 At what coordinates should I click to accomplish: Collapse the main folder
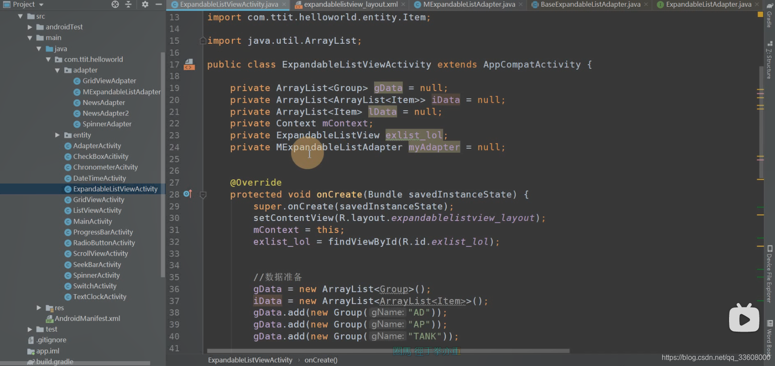(x=29, y=38)
